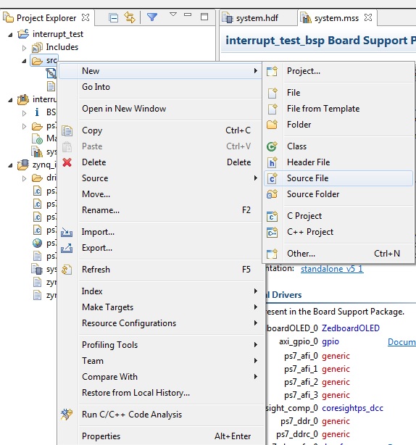Collapse the src folder node
The height and width of the screenshot is (445, 416).
[x=24, y=61]
